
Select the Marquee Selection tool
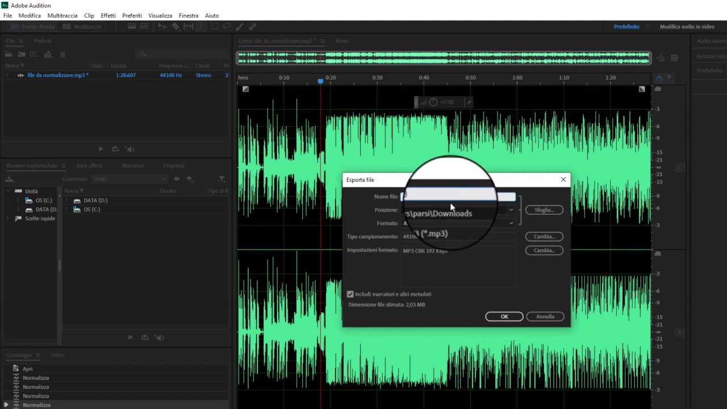coord(215,27)
